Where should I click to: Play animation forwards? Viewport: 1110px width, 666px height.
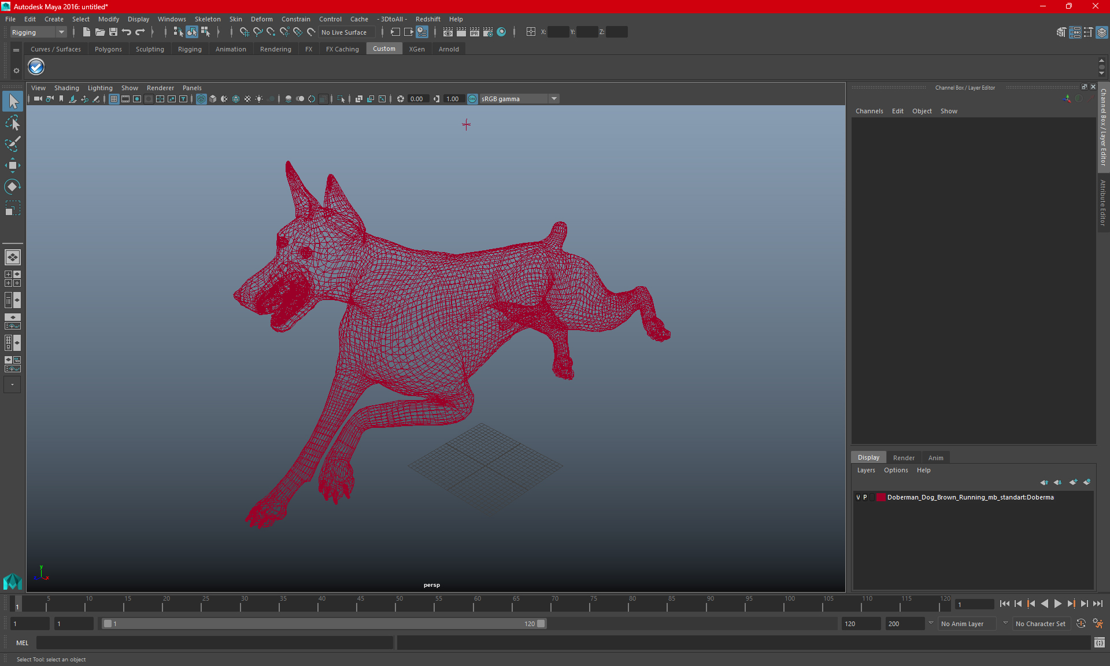point(1057,604)
